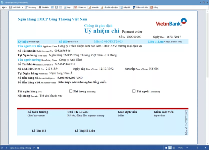Image resolution: width=209 pixels, height=150 pixels.
Task: Close preview with the Đóng button
Action: (x=154, y=7)
